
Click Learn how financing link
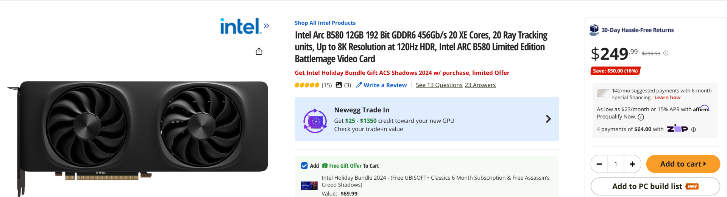pos(667,97)
